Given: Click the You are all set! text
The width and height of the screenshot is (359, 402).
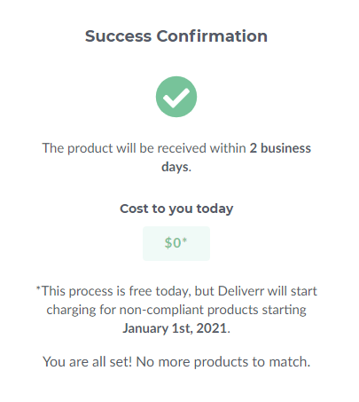Looking at the screenshot, I should 88,361.
